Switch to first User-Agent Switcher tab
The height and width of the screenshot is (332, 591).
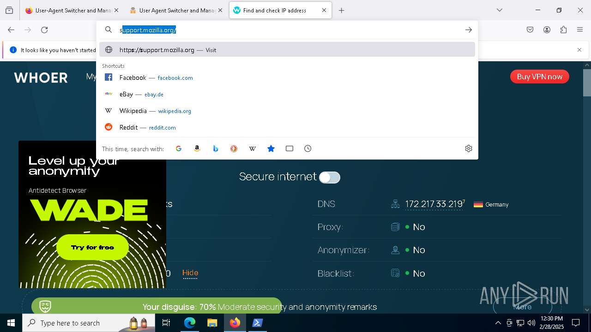[71, 10]
